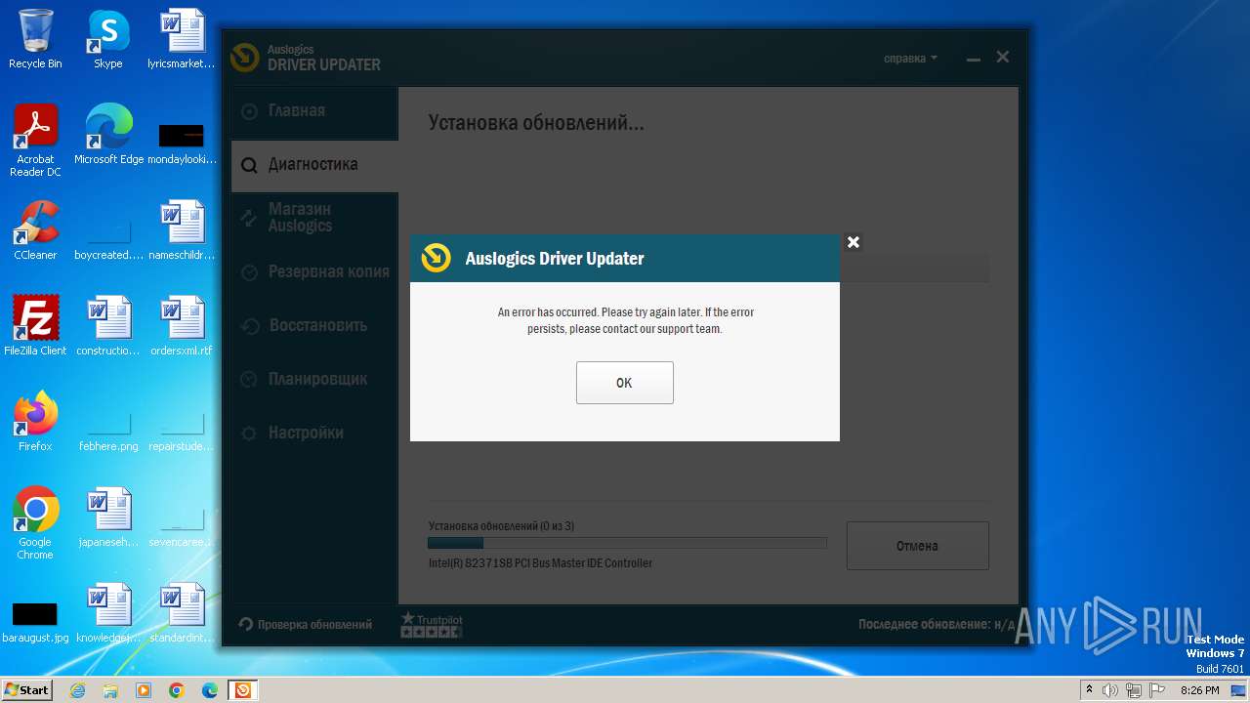Screen dimensions: 1250x703
Task: Select the Google Chrome desktop shortcut
Action: 35,523
